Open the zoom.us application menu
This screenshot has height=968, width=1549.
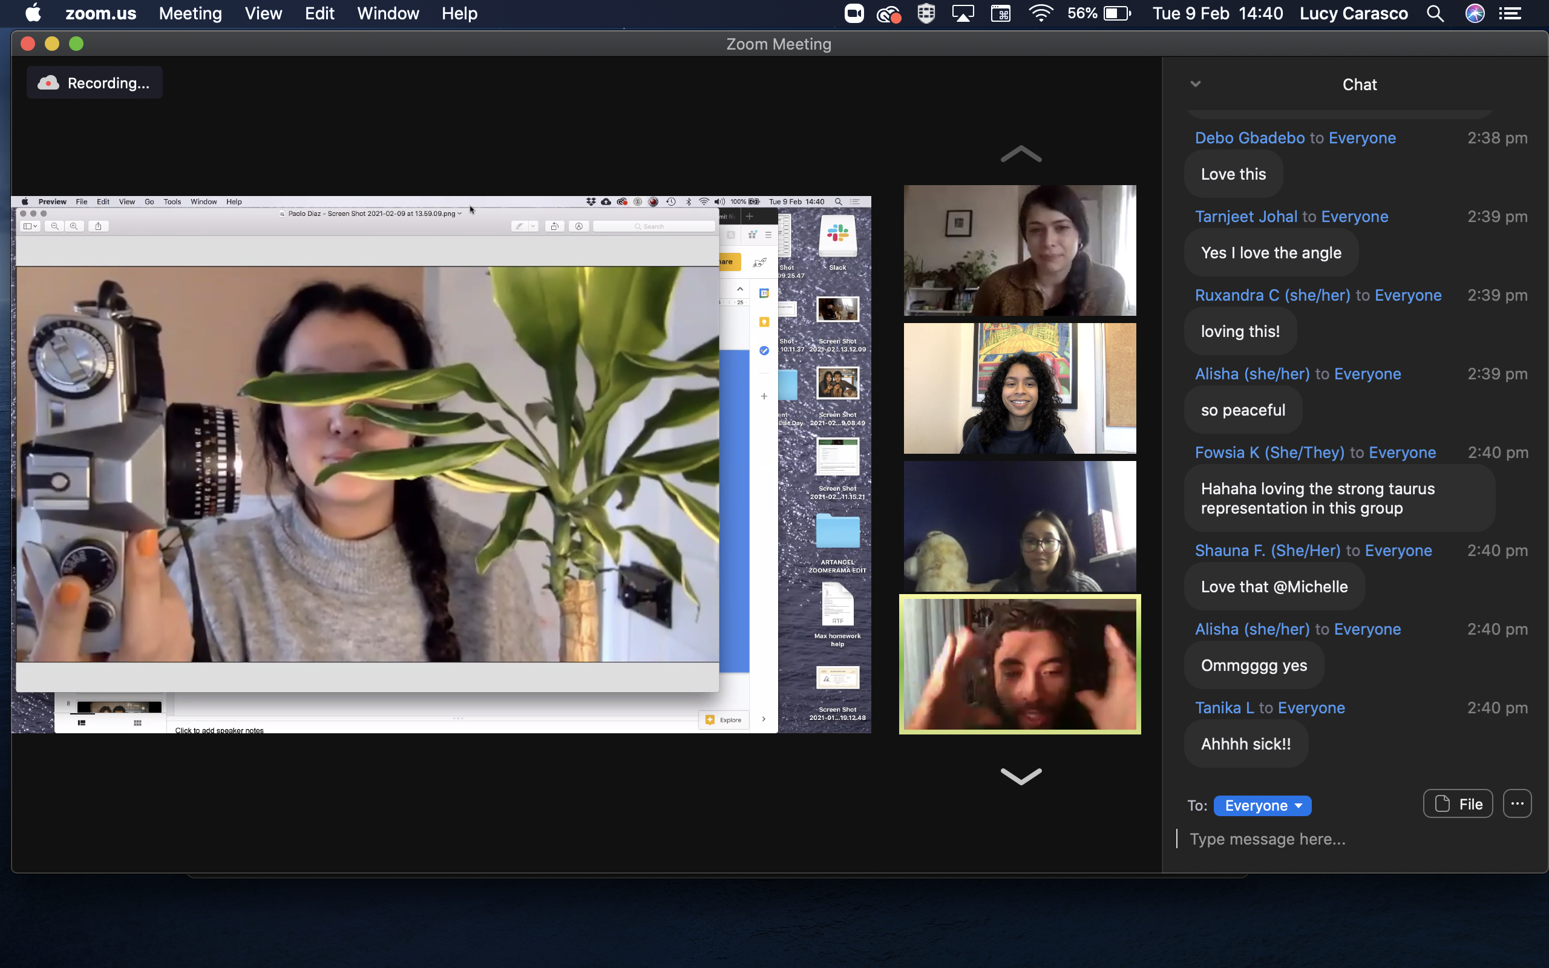[100, 13]
